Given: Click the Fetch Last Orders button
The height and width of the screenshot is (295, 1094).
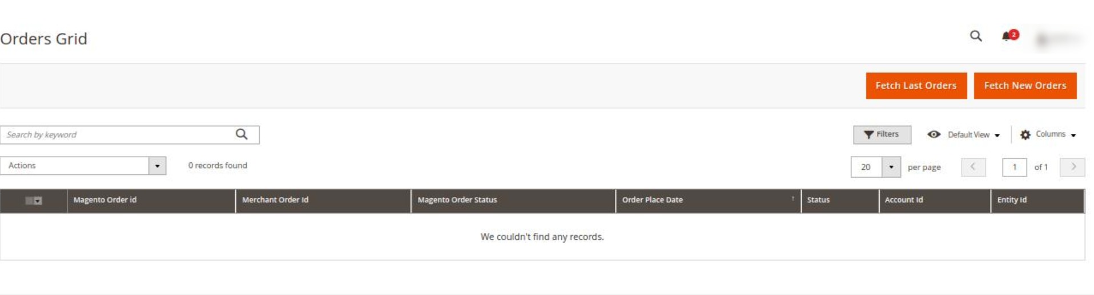Looking at the screenshot, I should 916,85.
